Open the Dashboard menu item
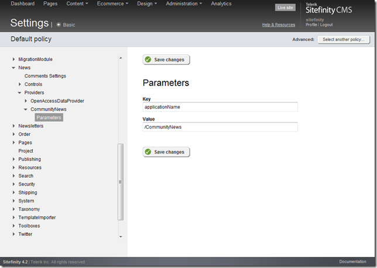 tap(23, 4)
